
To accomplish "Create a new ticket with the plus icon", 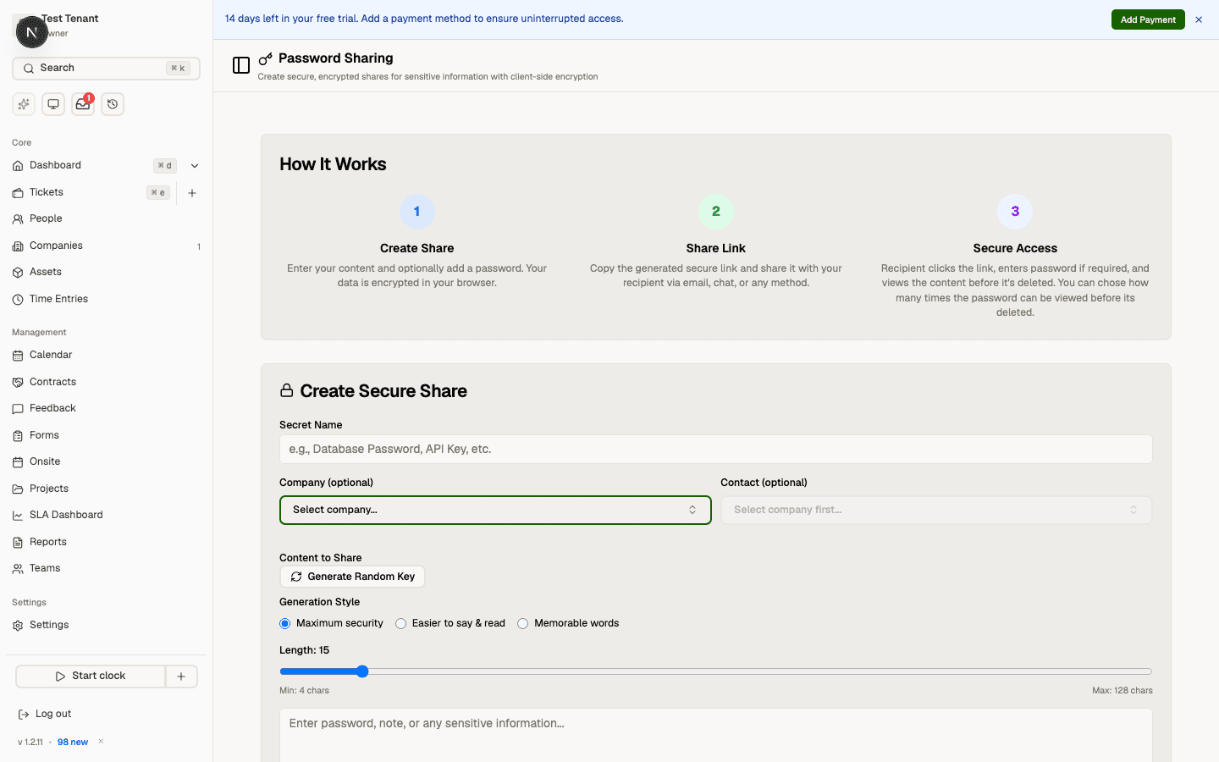I will coord(192,192).
